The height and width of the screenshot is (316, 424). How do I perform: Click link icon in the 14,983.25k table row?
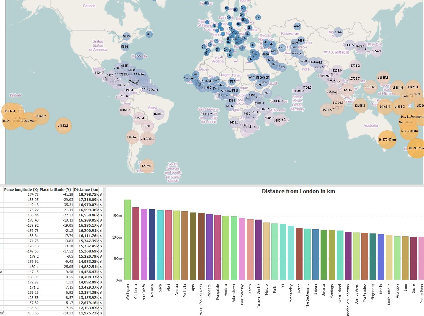101,262
